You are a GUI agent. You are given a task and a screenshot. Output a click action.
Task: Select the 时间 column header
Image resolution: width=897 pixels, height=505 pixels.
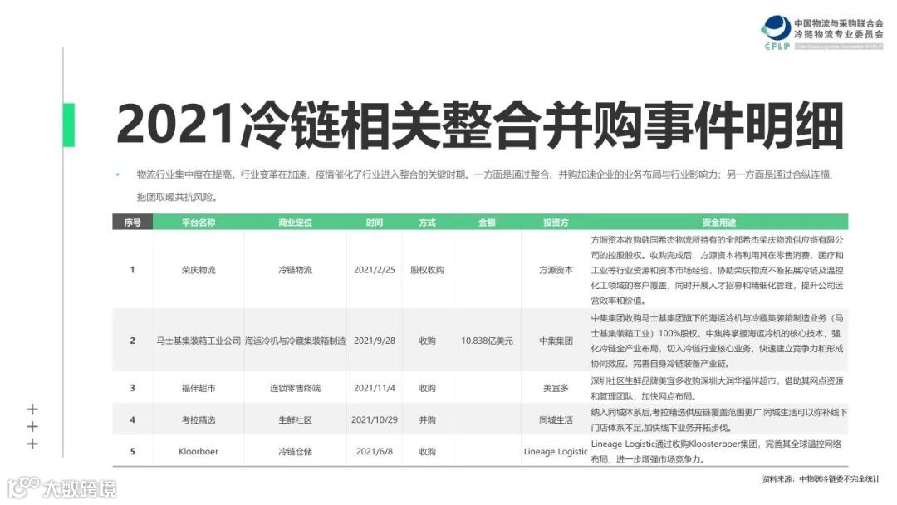[374, 223]
